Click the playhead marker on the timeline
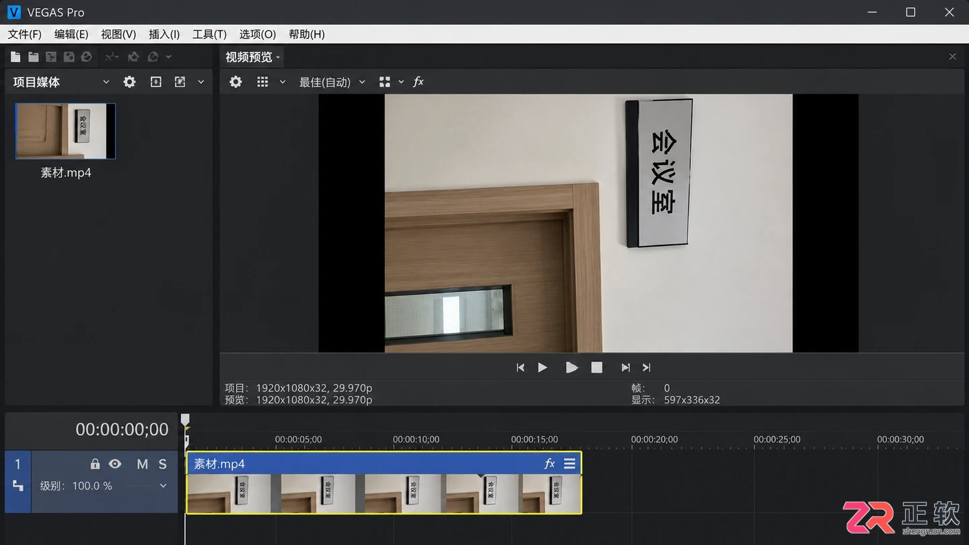969x545 pixels. pos(185,420)
